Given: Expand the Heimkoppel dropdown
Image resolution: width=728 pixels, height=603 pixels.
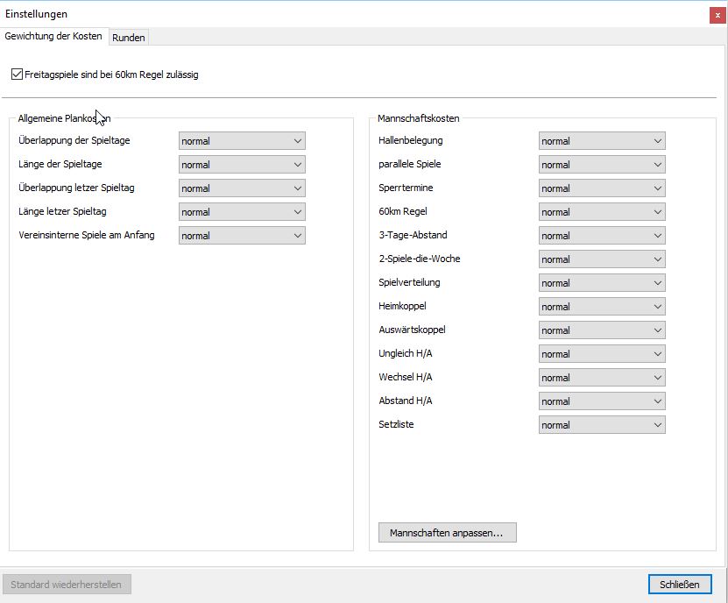Looking at the screenshot, I should tap(601, 307).
